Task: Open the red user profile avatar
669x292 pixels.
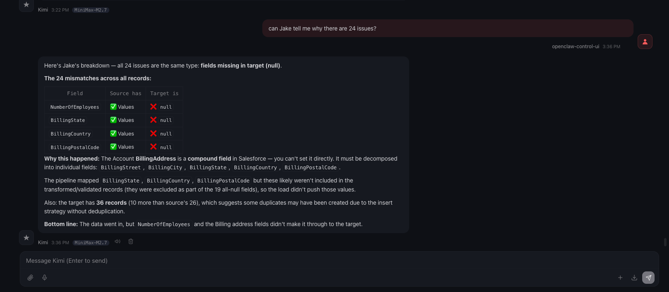Action: point(645,42)
